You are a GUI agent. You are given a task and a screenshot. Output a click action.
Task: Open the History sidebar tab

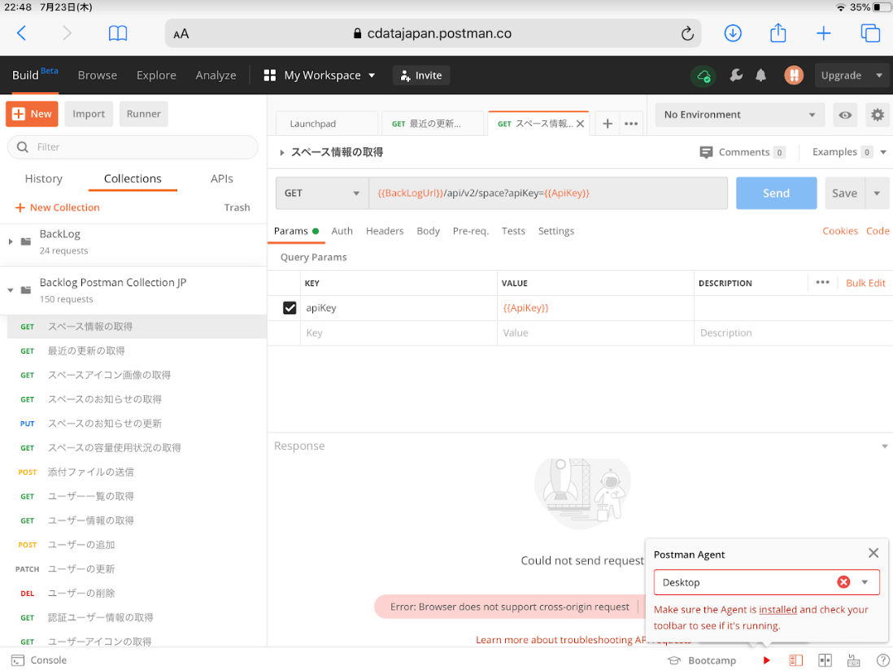43,179
